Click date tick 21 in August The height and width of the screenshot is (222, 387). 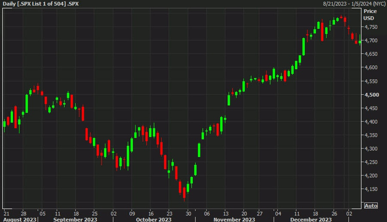click(x=6, y=213)
